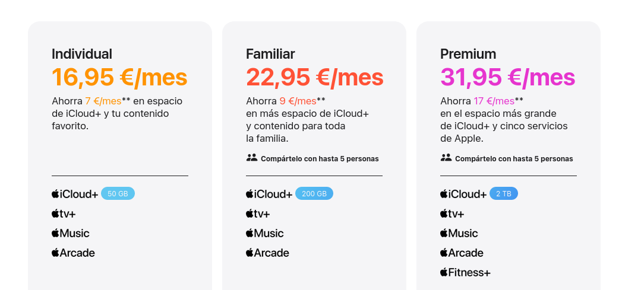The width and height of the screenshot is (622, 290).
Task: Click the iCloud+ logo in Premium plan
Action: click(x=463, y=194)
